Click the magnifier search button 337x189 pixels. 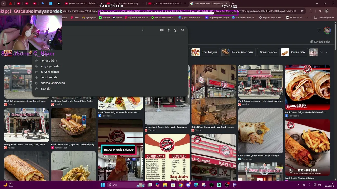tap(183, 30)
